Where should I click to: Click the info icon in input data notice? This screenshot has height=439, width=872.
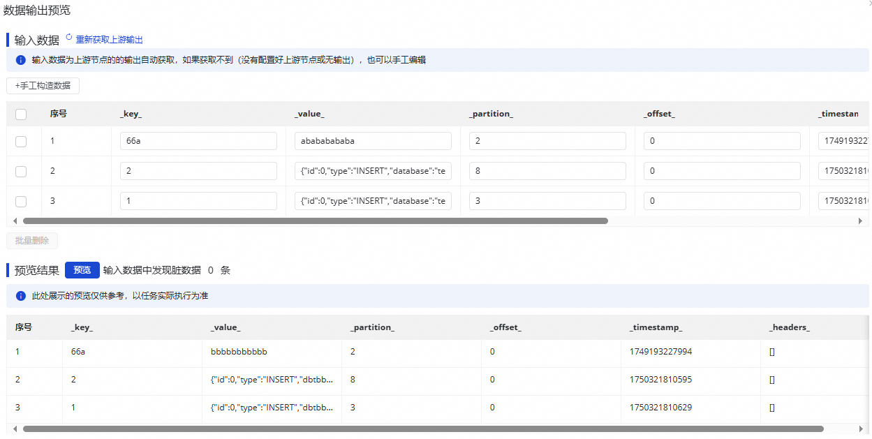pos(20,60)
